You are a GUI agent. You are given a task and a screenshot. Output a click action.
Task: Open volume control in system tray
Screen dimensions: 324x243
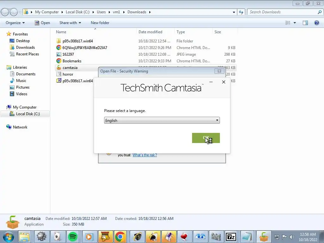coord(292,237)
